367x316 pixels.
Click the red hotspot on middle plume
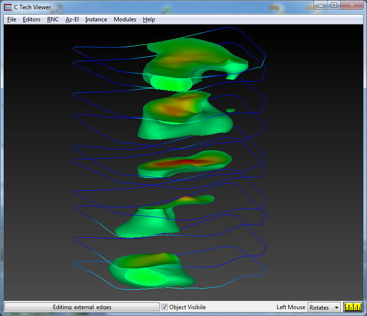185,162
